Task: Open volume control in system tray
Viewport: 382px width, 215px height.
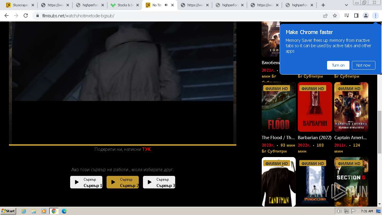Action: click(339, 211)
